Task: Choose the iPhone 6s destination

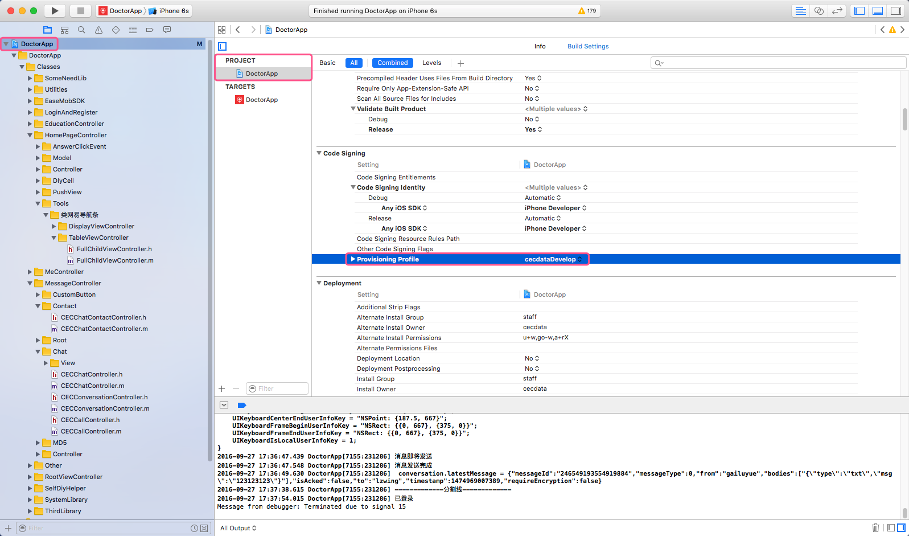Action: [169, 11]
